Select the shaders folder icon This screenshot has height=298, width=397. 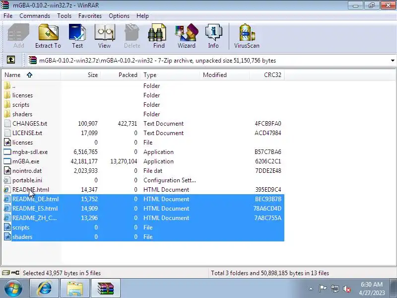pos(7,114)
